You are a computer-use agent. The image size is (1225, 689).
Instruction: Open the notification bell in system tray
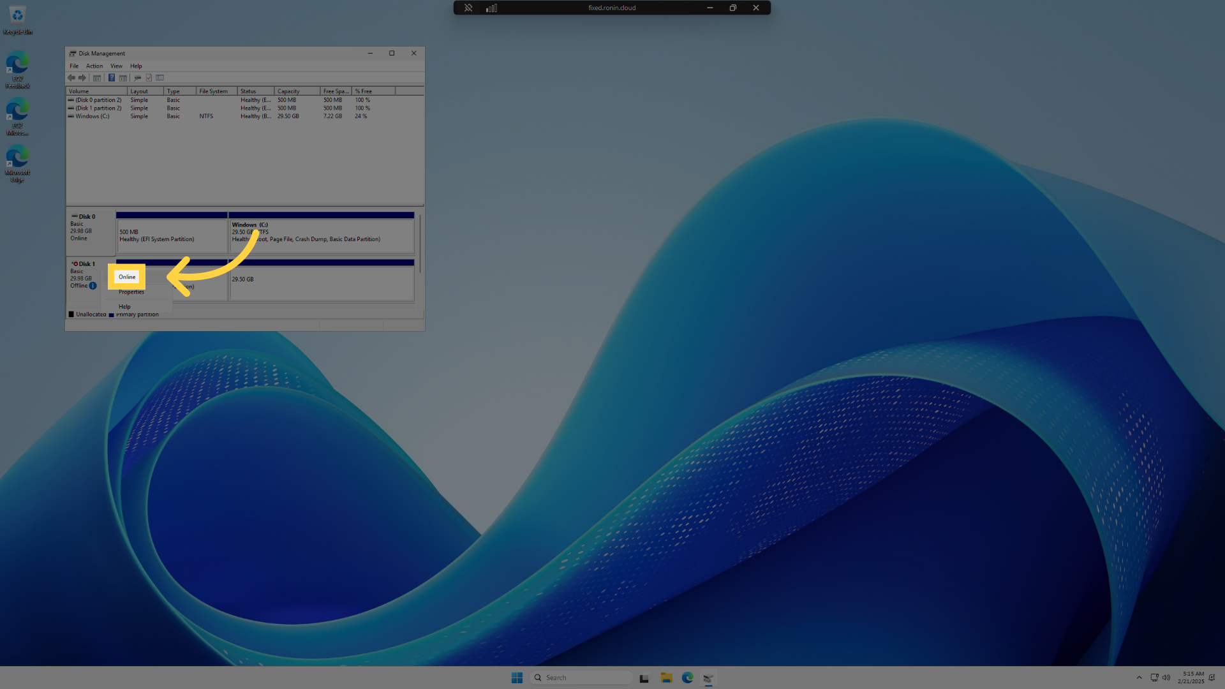(1212, 678)
